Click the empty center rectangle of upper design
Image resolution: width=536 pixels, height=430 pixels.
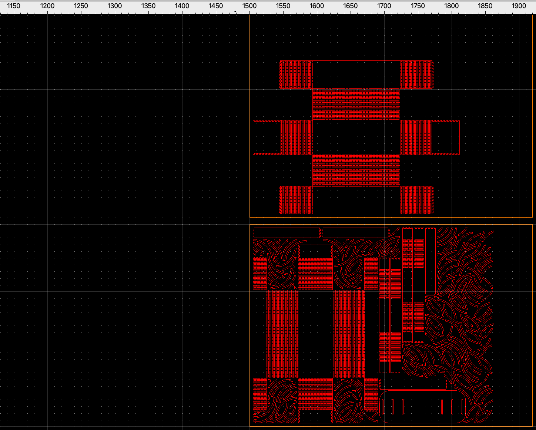(356, 137)
